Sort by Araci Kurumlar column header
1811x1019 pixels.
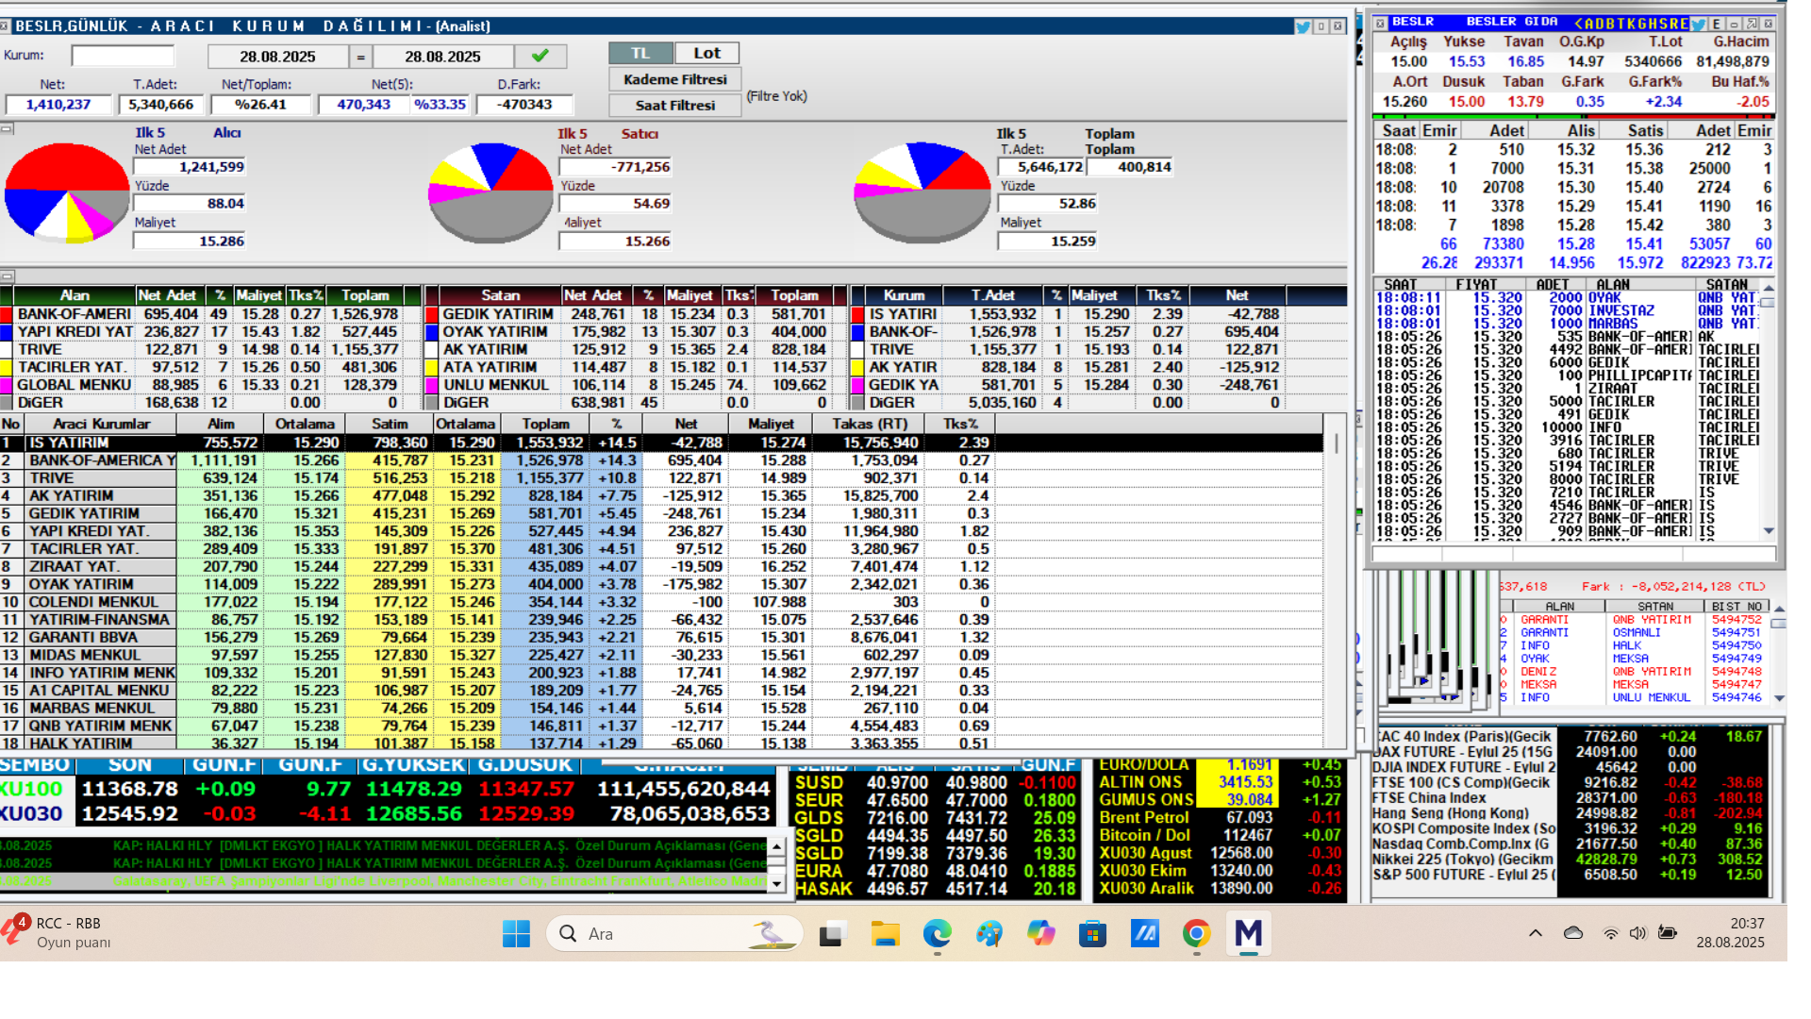coord(101,425)
